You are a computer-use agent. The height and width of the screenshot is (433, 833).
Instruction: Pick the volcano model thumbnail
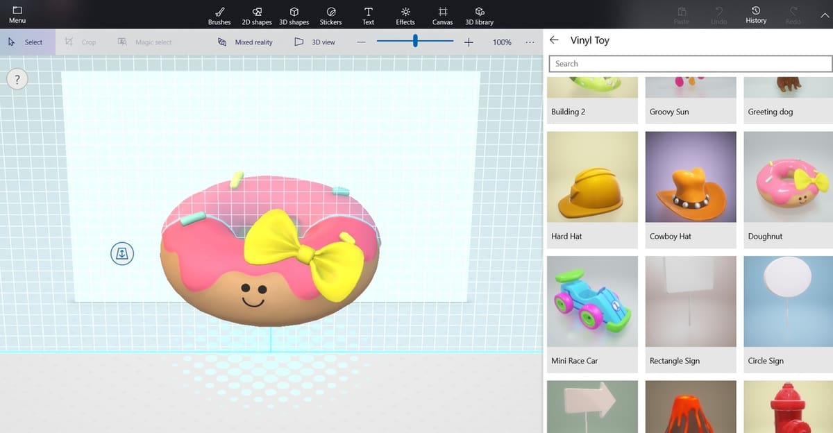[691, 407]
